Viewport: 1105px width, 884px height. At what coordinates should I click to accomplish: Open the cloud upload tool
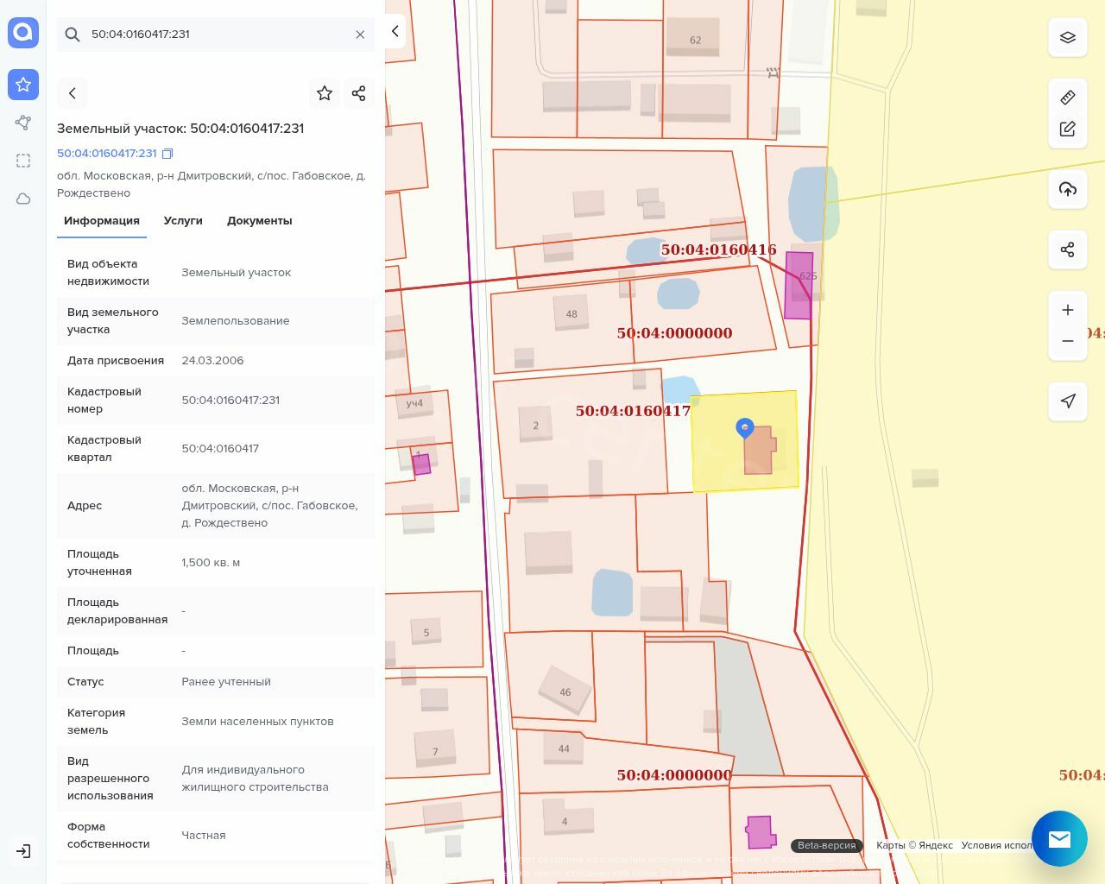coord(1067,189)
